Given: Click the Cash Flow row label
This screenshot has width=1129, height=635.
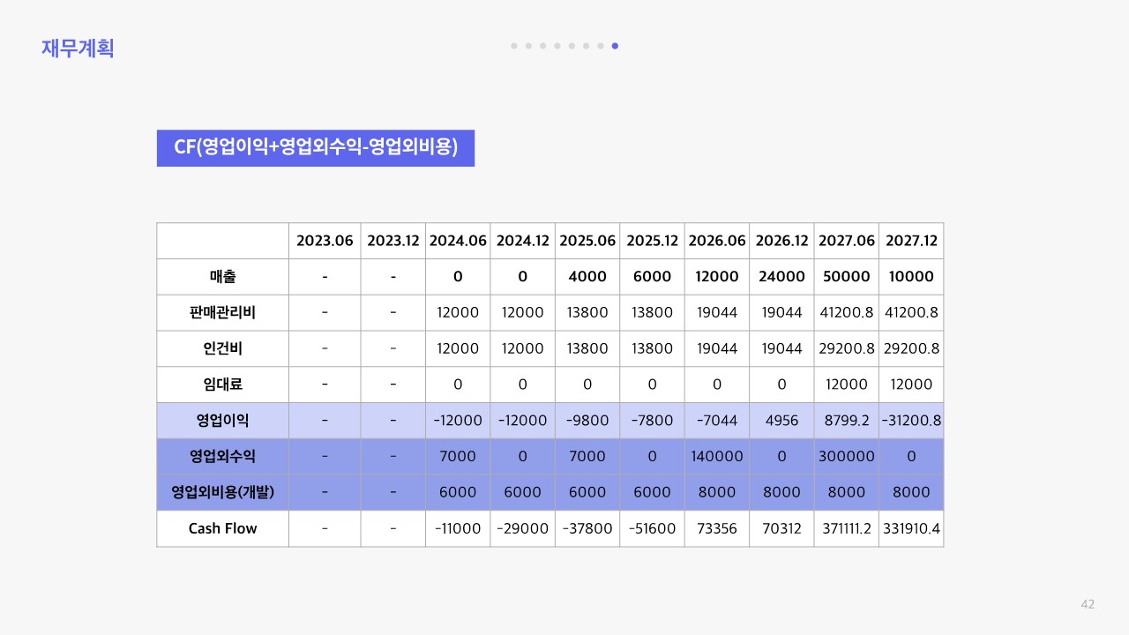Looking at the screenshot, I should point(223,529).
